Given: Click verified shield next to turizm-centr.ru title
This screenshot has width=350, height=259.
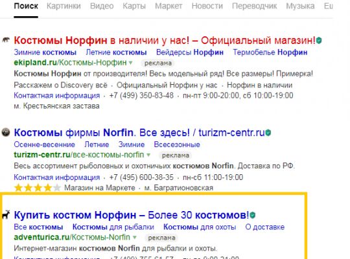Looking at the screenshot, I should click(268, 133).
